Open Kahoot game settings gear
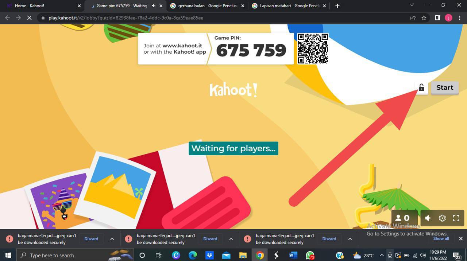467x261 pixels. pyautogui.click(x=442, y=218)
